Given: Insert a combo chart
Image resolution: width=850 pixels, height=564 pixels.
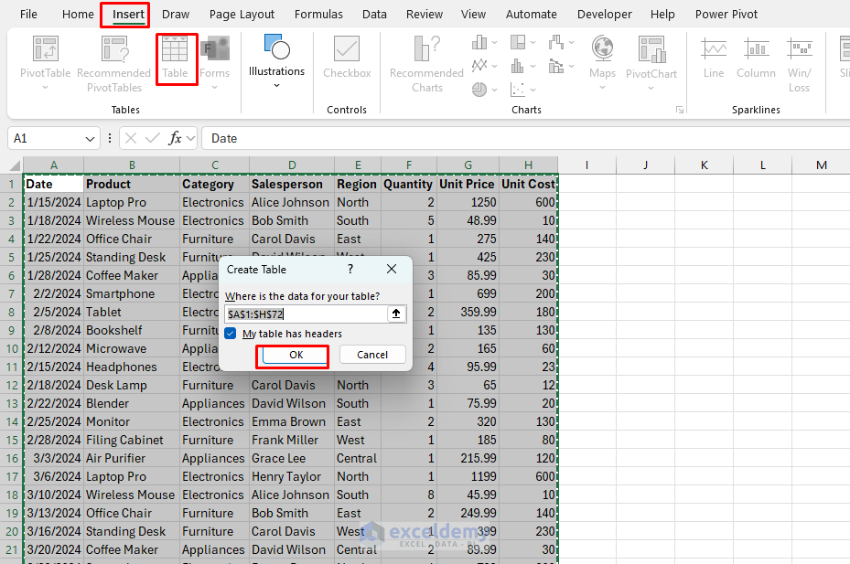Looking at the screenshot, I should pyautogui.click(x=556, y=66).
